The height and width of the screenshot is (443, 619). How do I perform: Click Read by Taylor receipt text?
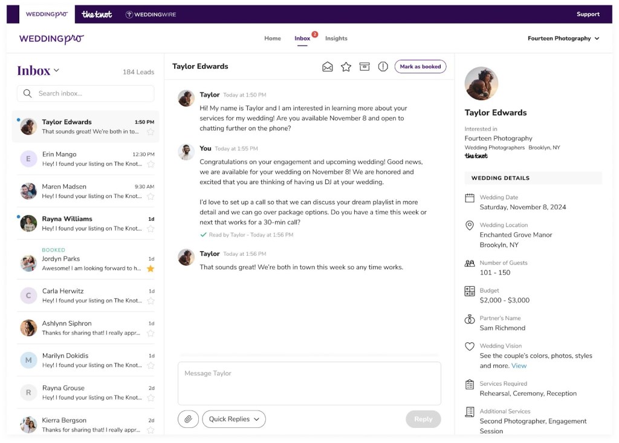(251, 235)
